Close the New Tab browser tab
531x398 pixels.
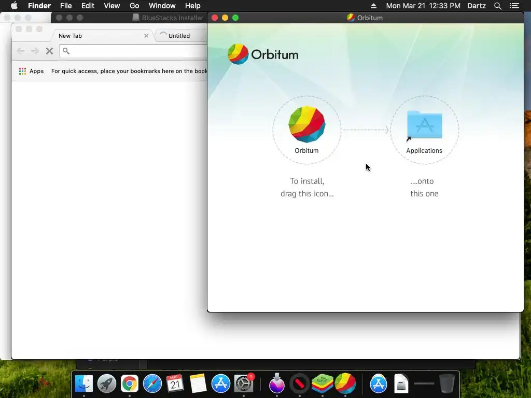point(146,36)
